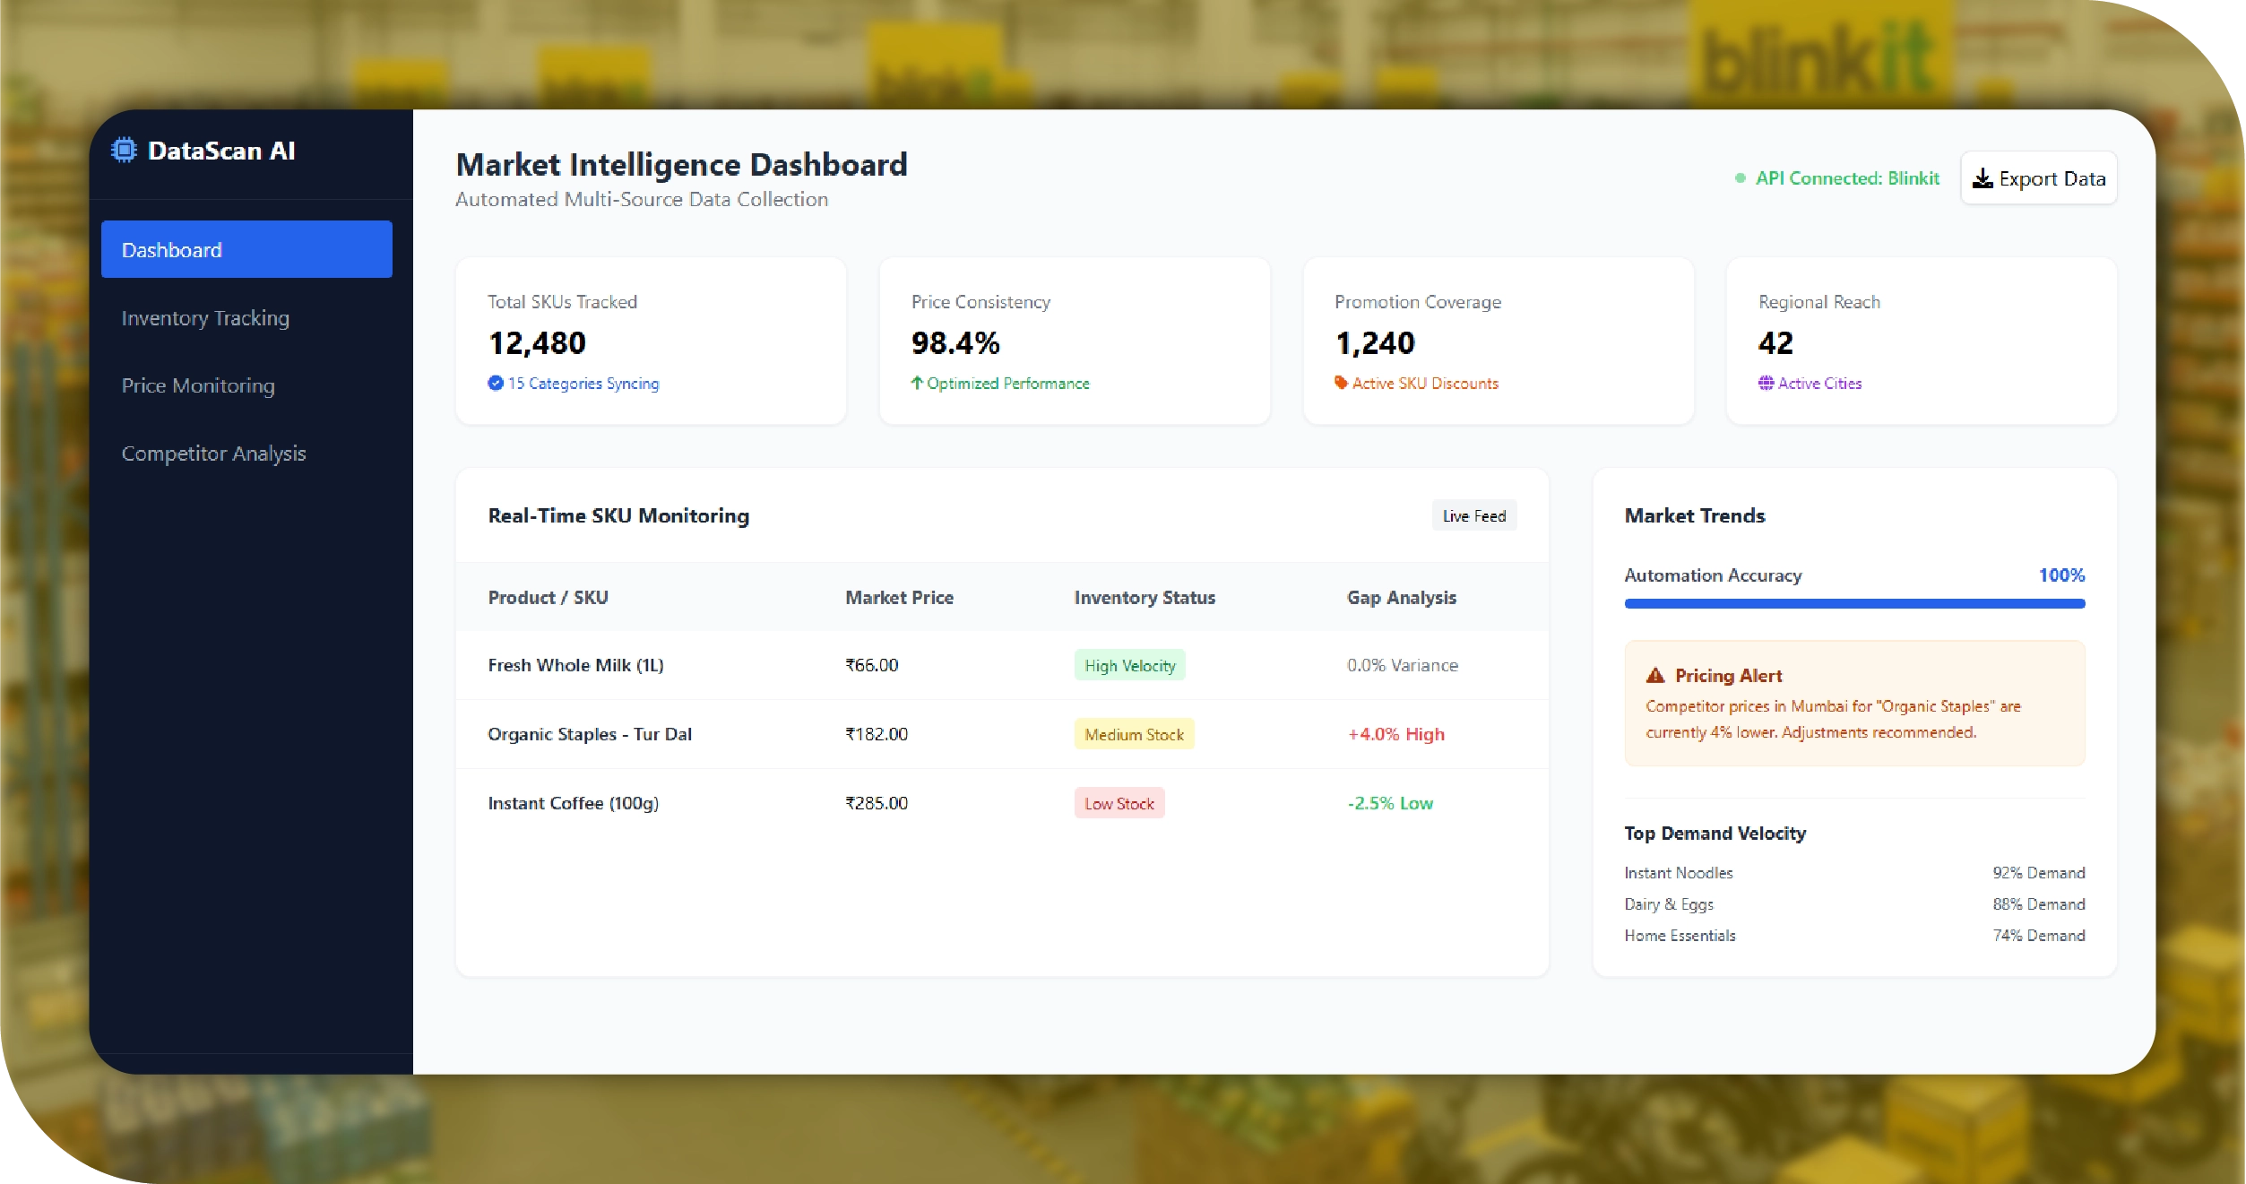
Task: Go to Inventory Tracking in sidebar
Action: tap(205, 318)
